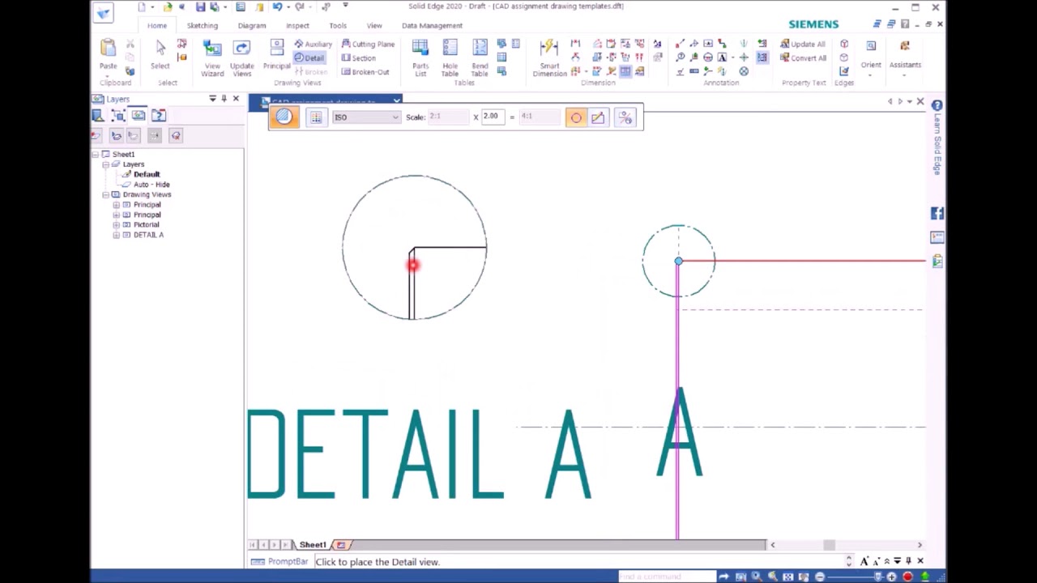Click the detail view properties hatch icon

[284, 117]
